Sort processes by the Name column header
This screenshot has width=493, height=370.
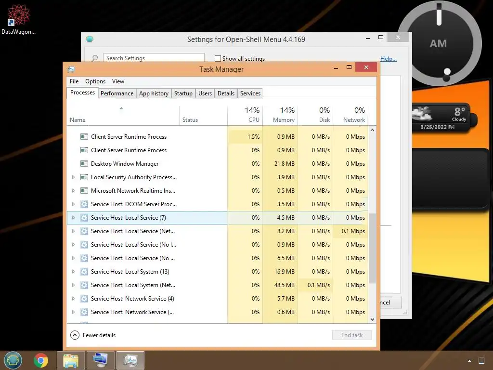point(123,115)
